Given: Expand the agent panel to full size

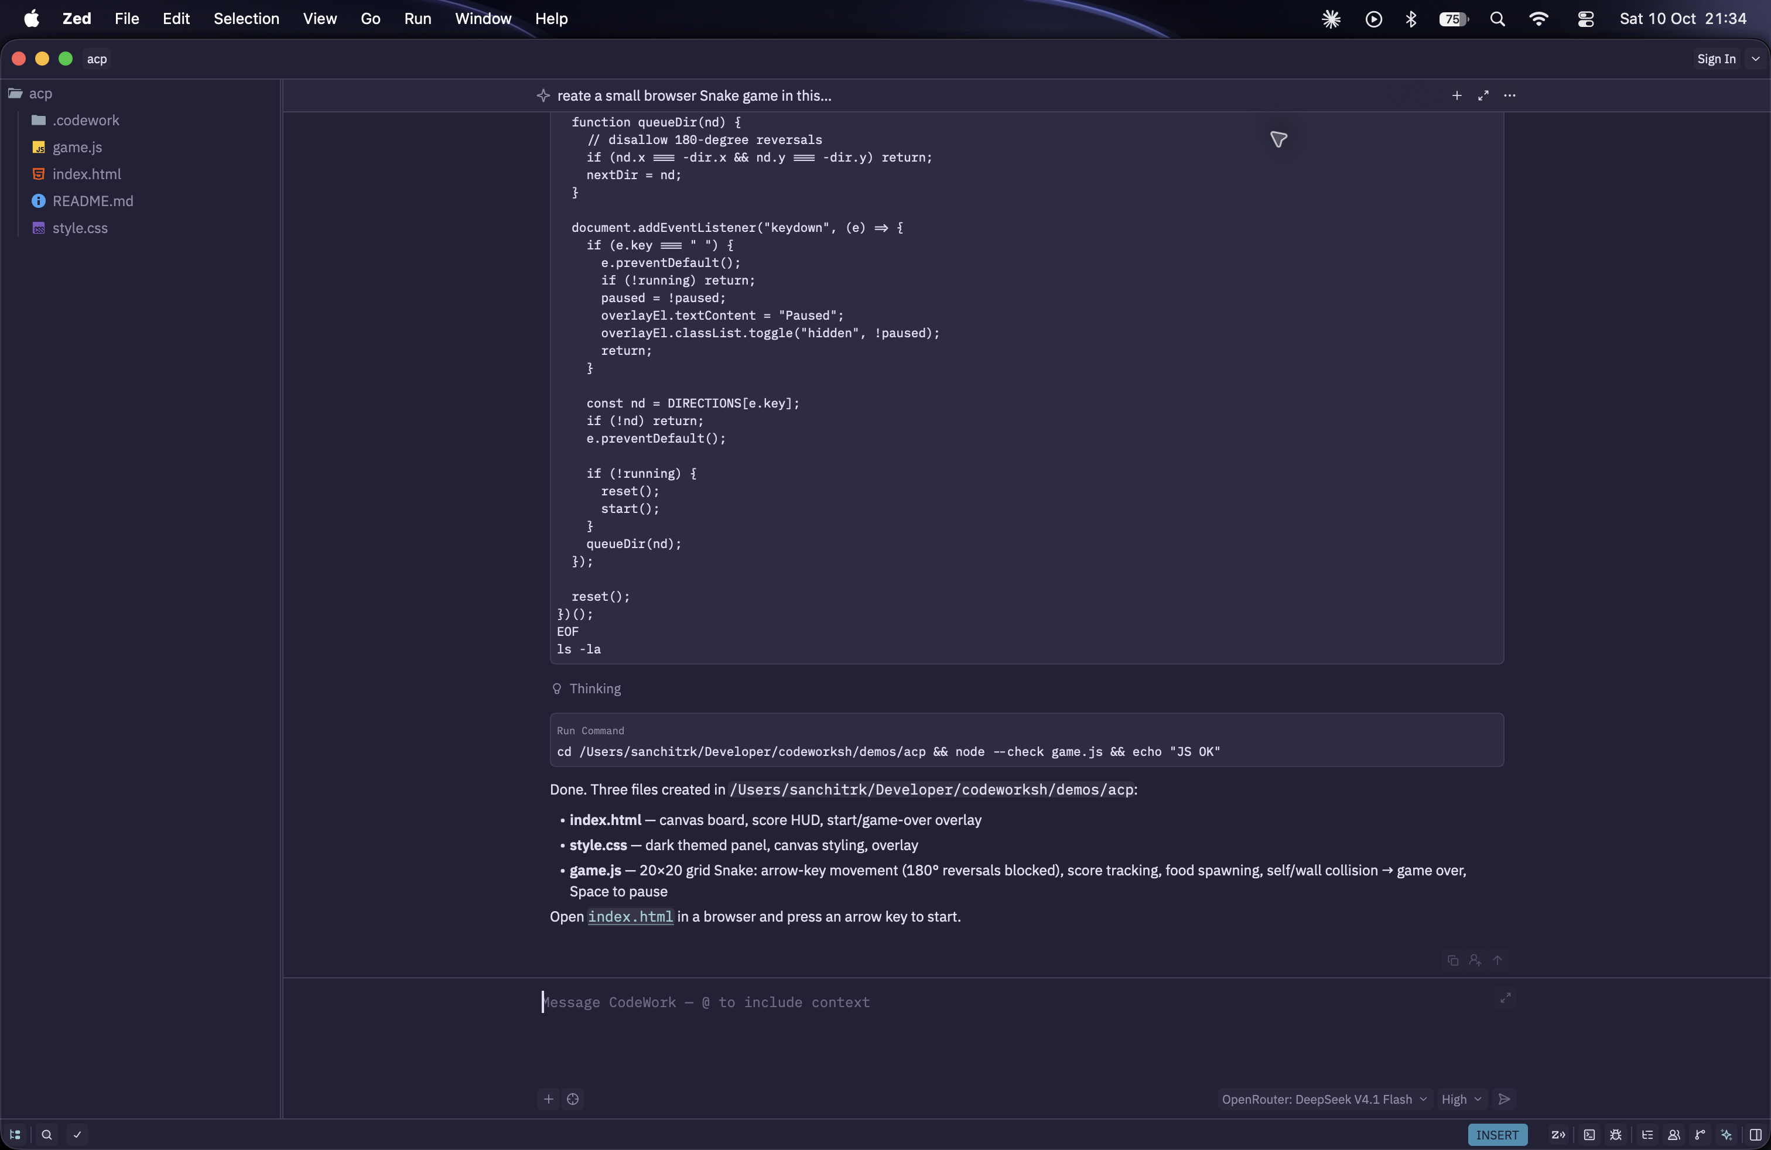Looking at the screenshot, I should [1483, 95].
